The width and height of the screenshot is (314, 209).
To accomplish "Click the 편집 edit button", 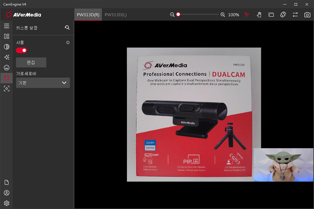I will tap(31, 62).
